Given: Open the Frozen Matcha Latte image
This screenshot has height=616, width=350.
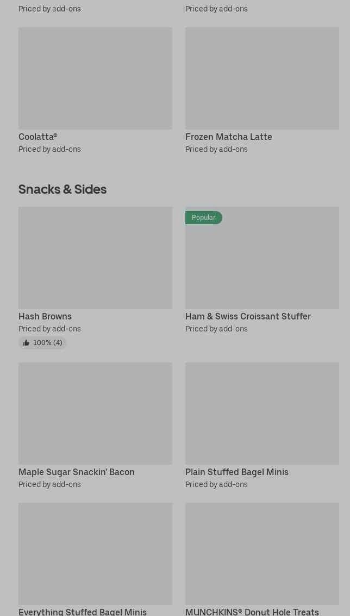Looking at the screenshot, I should pyautogui.click(x=262, y=78).
